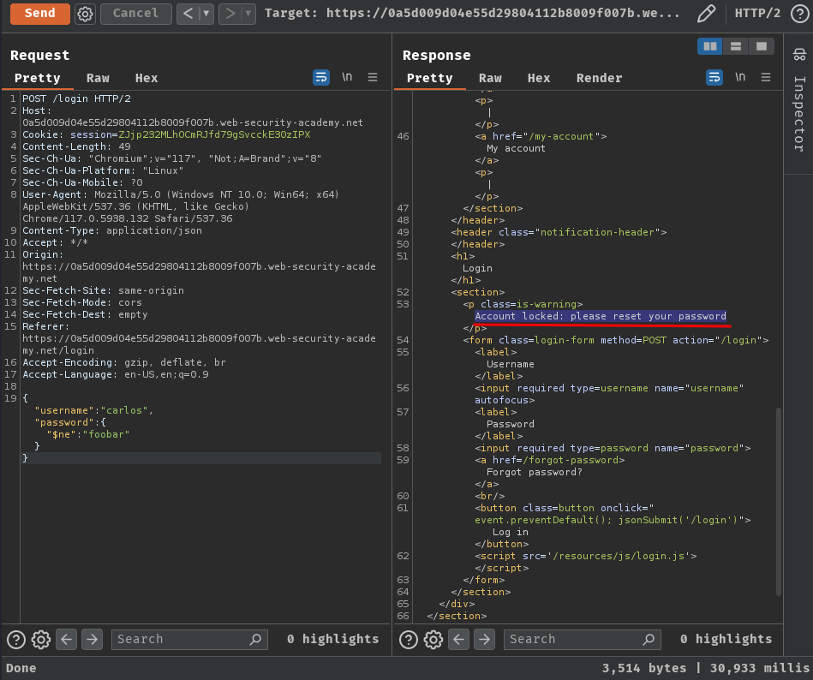813x680 pixels.
Task: Click the Response "0 highlights" label
Action: click(726, 640)
